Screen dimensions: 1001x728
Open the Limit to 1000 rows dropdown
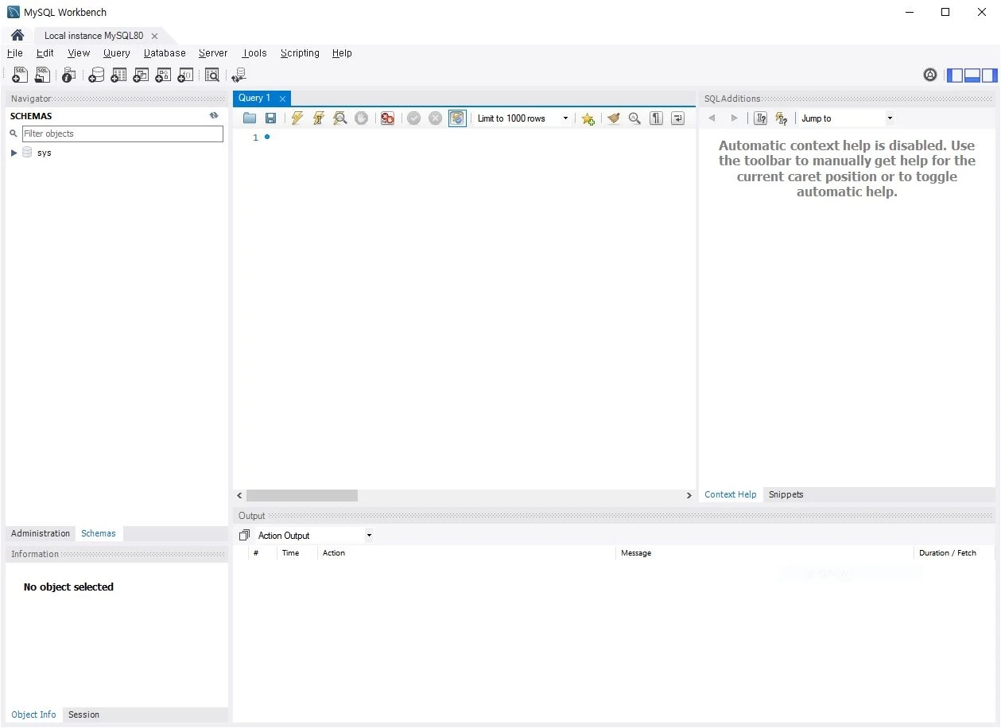coord(522,118)
